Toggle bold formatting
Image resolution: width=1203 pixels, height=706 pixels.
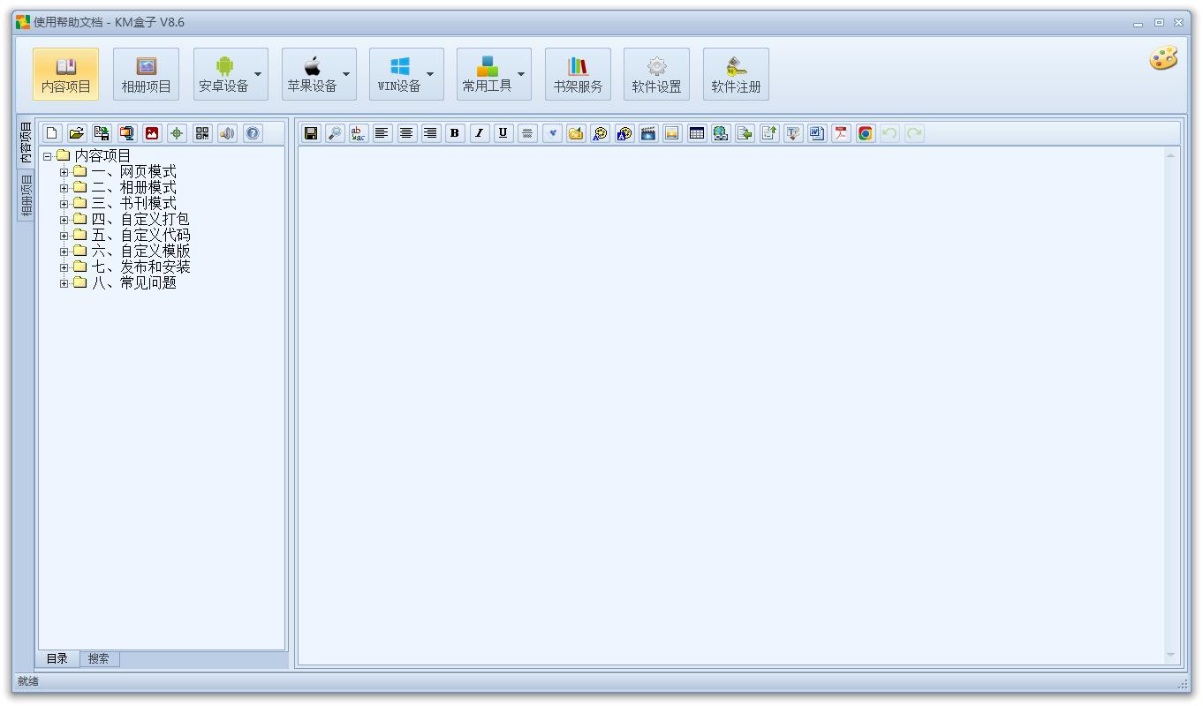[x=455, y=133]
